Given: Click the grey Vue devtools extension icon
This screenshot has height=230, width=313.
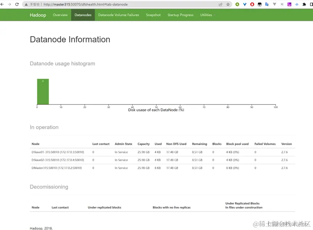Looking at the screenshot, I should (x=275, y=4).
